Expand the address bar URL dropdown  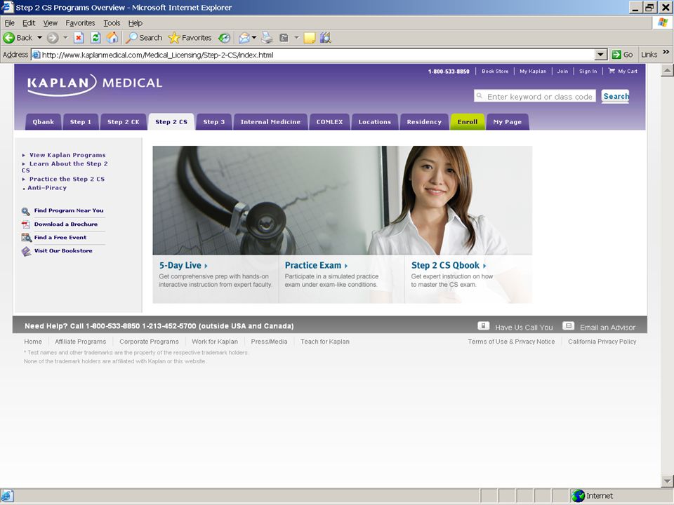[x=601, y=55]
